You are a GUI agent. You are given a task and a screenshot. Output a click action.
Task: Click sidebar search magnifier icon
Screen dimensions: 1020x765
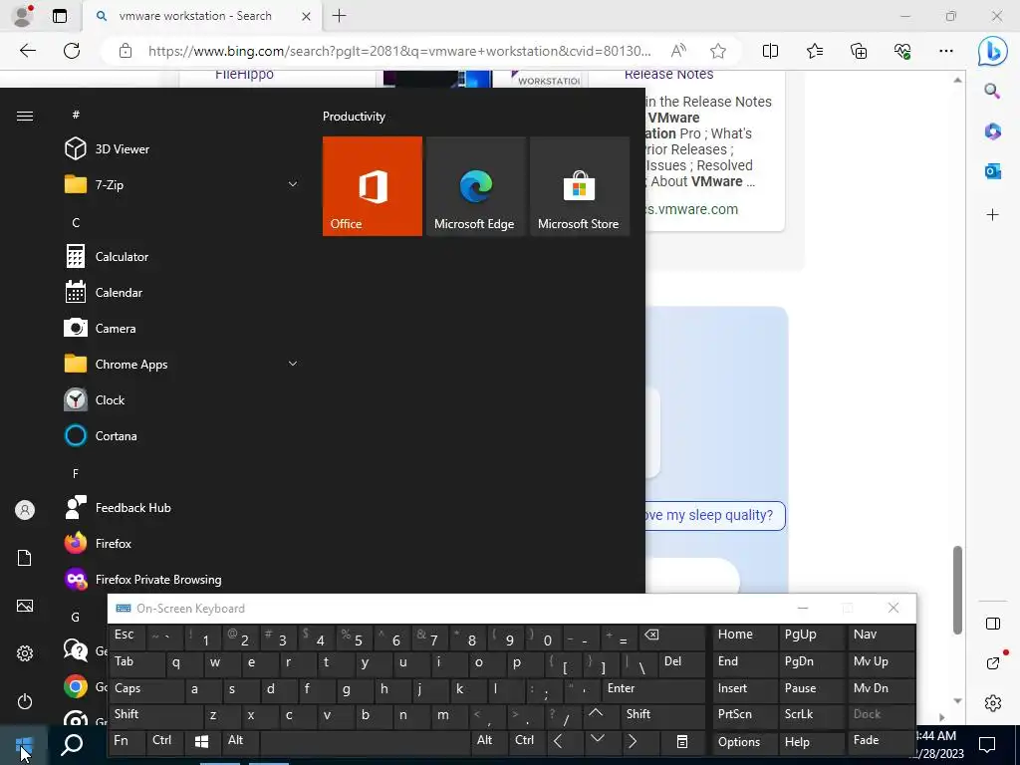992,91
